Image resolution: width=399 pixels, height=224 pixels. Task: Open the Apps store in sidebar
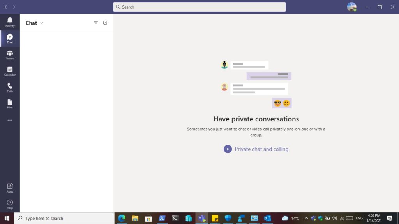tap(10, 188)
